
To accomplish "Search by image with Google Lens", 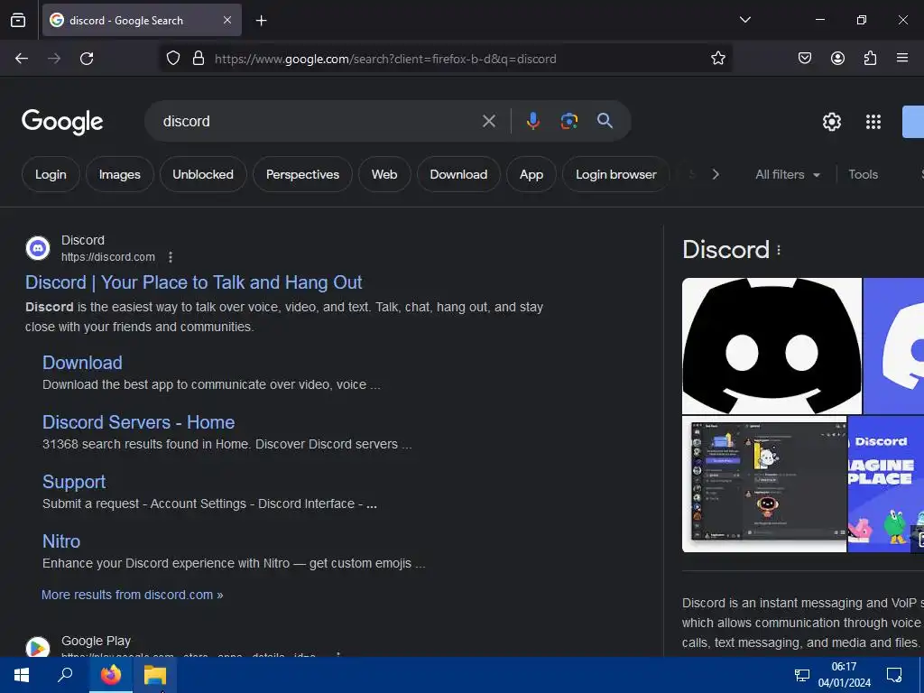I will coord(568,121).
